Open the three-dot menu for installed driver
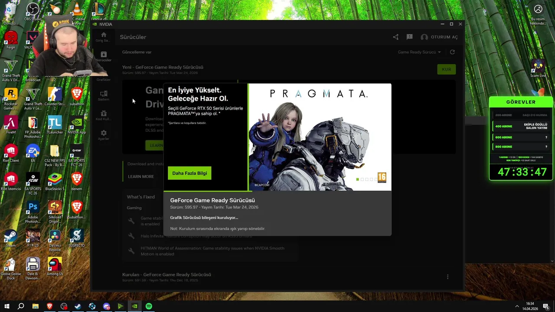Image resolution: width=555 pixels, height=312 pixels. pos(447,276)
